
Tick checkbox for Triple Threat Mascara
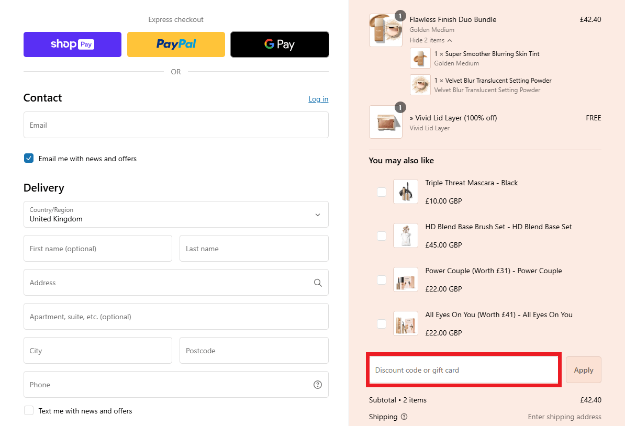pos(382,192)
